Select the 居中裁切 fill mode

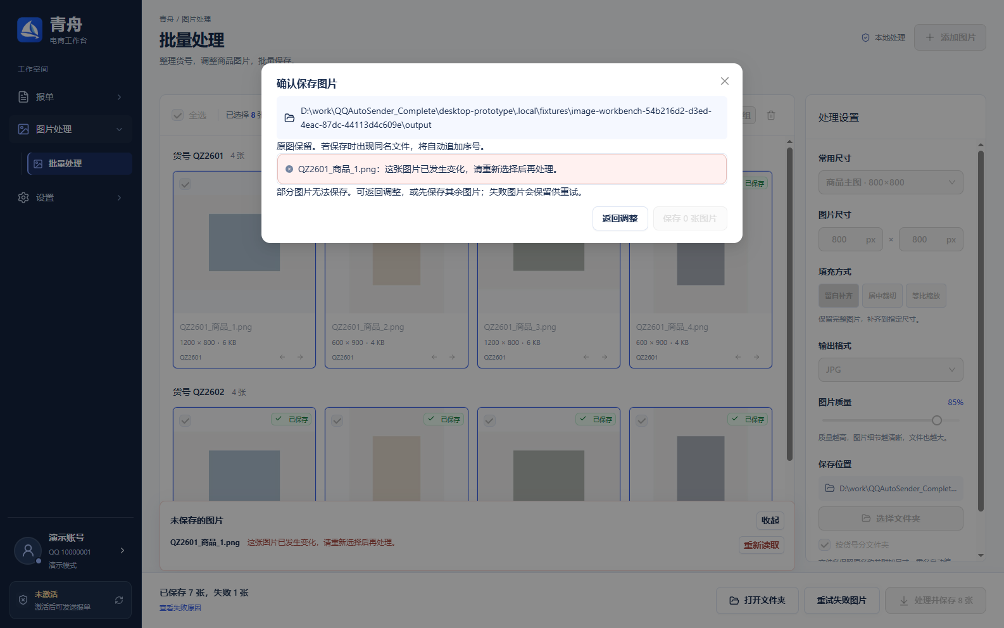[882, 296]
